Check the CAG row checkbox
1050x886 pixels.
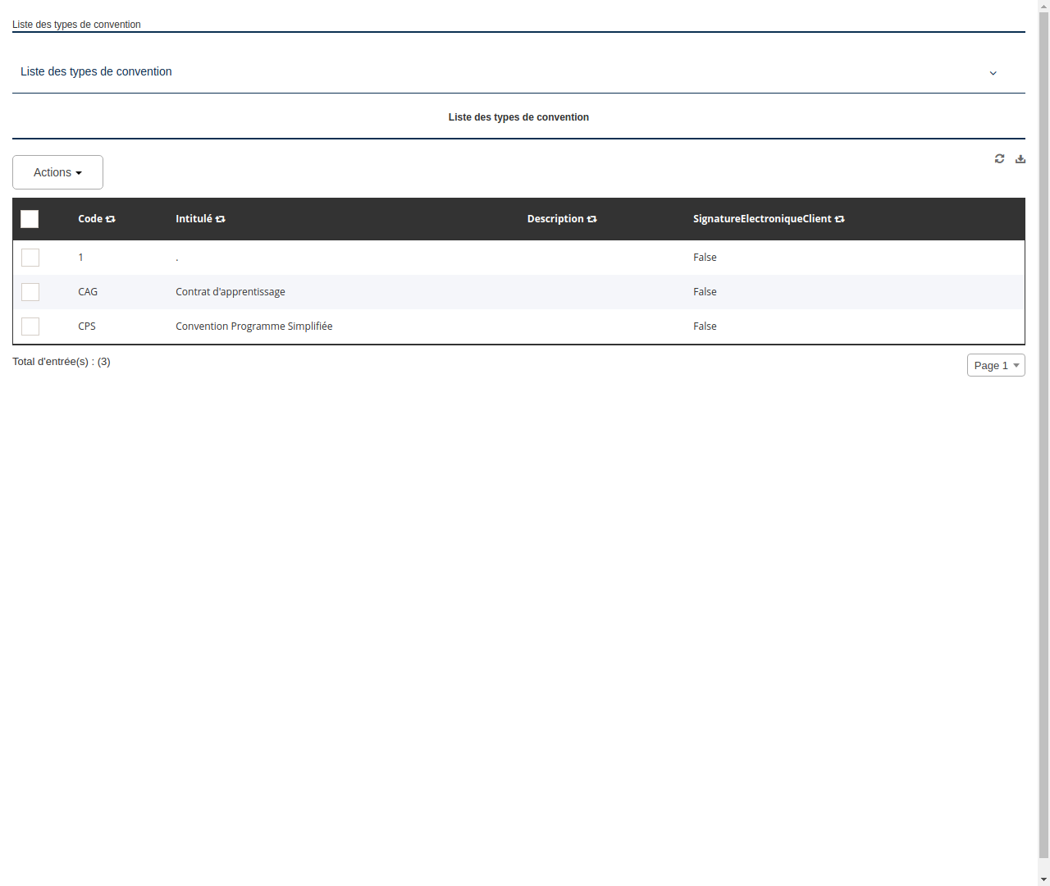click(30, 291)
